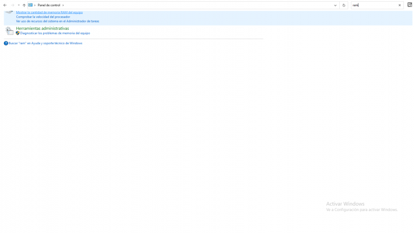The image size is (415, 233).
Task: Open the recent locations dropdown arrow
Action: (x=18, y=5)
